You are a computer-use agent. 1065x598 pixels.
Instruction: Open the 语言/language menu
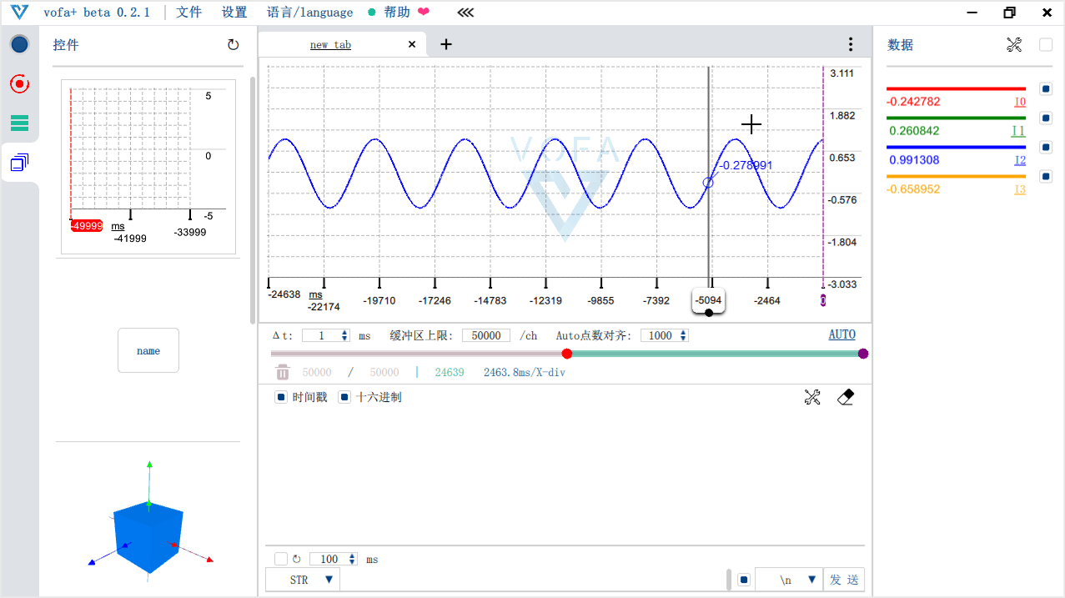coord(309,13)
